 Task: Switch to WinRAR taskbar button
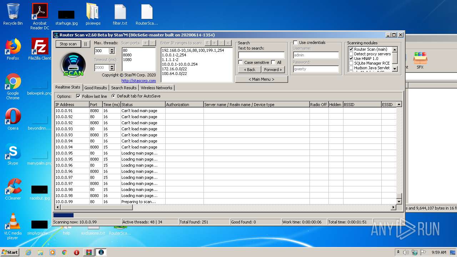point(89,252)
